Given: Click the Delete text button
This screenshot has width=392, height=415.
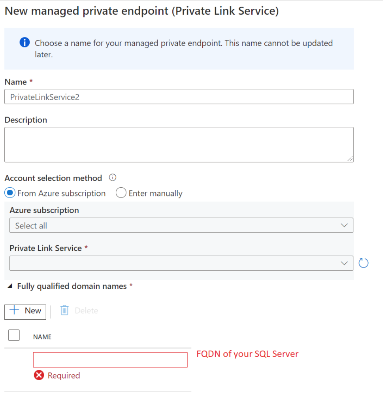Looking at the screenshot, I should 86,310.
